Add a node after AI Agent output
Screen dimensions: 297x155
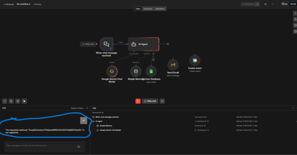(168, 44)
